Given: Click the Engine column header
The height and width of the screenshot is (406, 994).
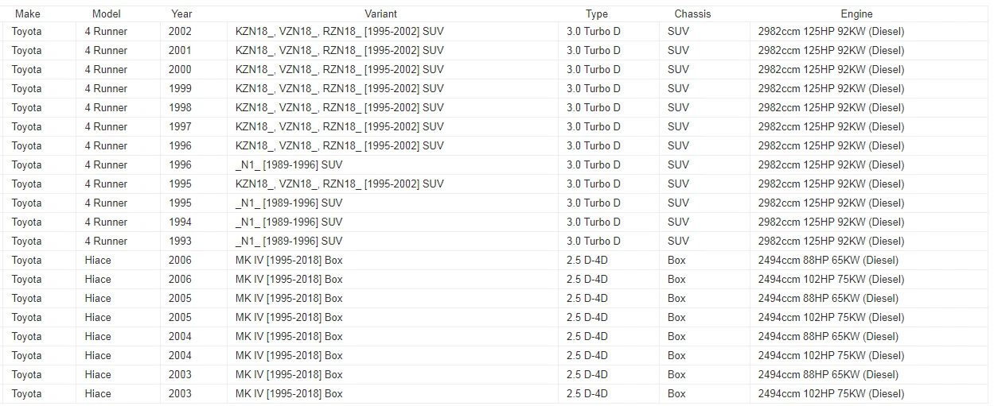Looking at the screenshot, I should [x=856, y=14].
